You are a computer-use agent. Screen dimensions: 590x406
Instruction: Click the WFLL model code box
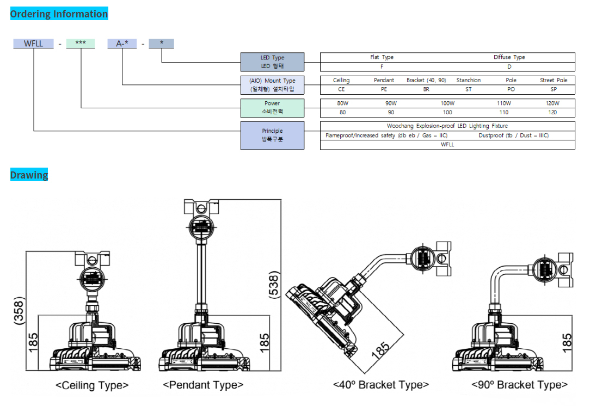click(33, 44)
